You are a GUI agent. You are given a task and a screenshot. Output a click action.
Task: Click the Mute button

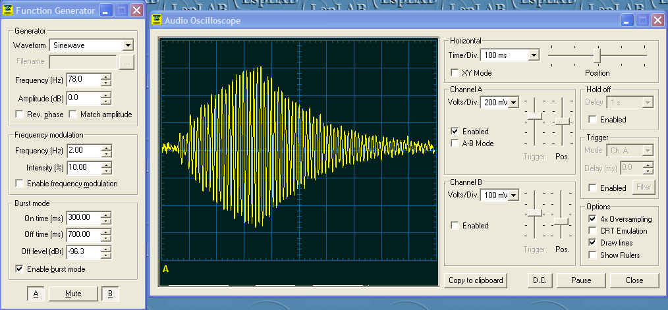[x=73, y=294]
